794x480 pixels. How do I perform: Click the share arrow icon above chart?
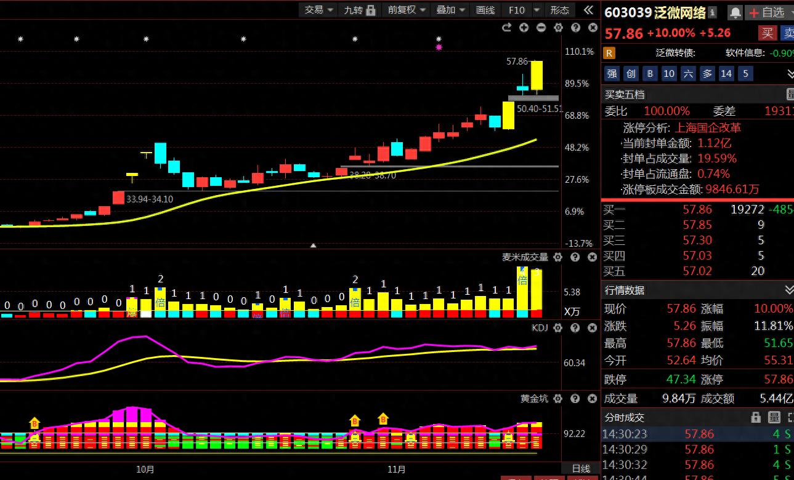tap(507, 28)
